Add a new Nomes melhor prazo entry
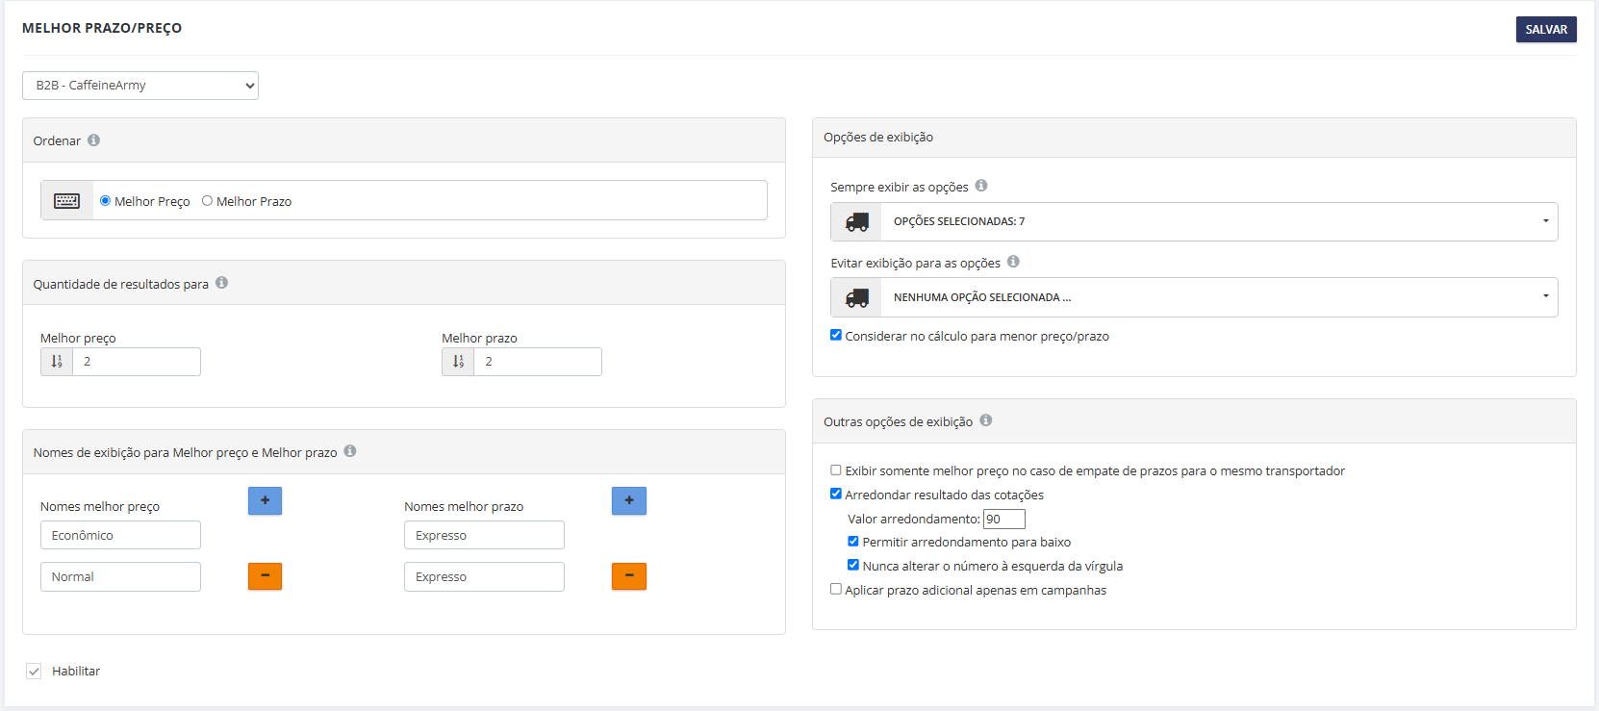Viewport: 1599px width, 711px height. 629,500
